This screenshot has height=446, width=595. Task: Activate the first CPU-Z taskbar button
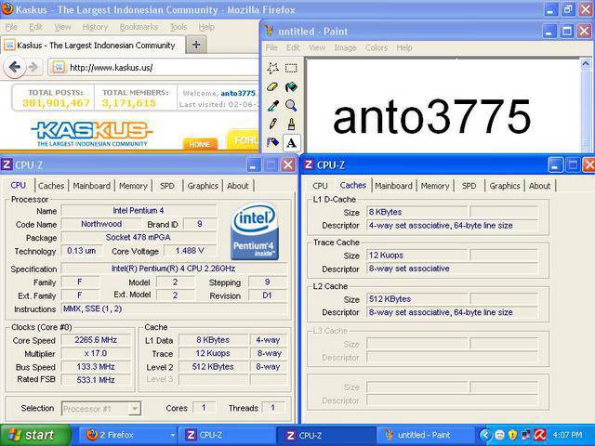point(227,435)
